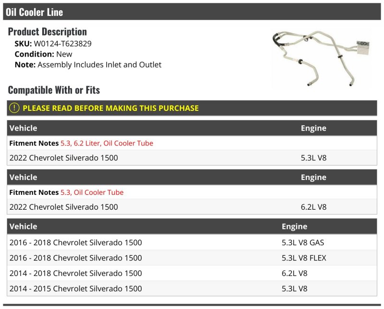Click the '5.3L V8 FLEX' engine cell
The height and width of the screenshot is (309, 384).
click(304, 258)
